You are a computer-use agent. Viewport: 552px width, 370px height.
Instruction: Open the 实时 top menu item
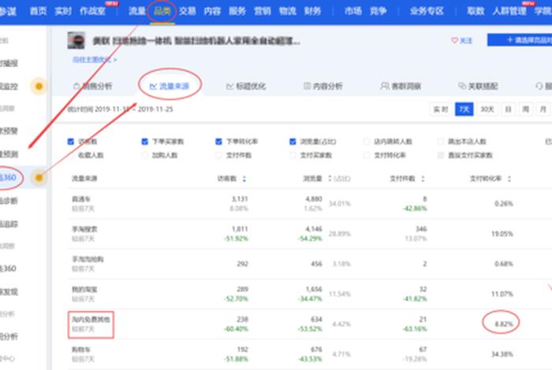click(x=63, y=11)
